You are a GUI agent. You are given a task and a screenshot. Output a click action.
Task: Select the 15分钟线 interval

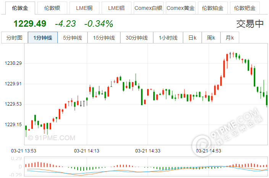tap(104, 38)
